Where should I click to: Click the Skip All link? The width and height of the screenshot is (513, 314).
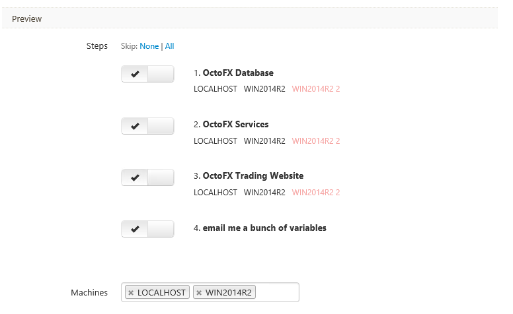170,46
